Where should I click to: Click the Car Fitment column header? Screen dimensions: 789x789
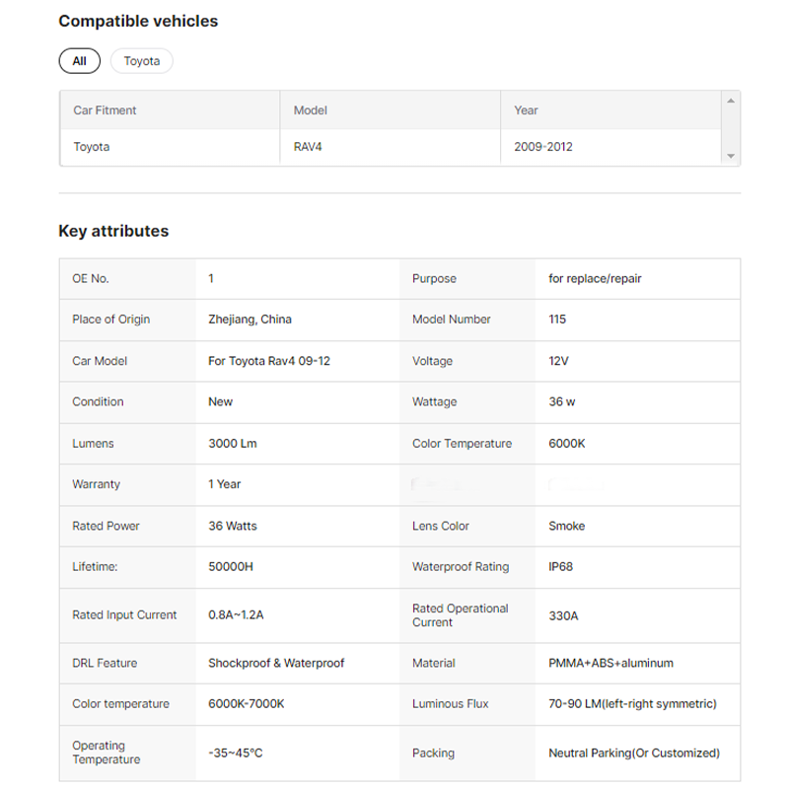pyautogui.click(x=105, y=110)
